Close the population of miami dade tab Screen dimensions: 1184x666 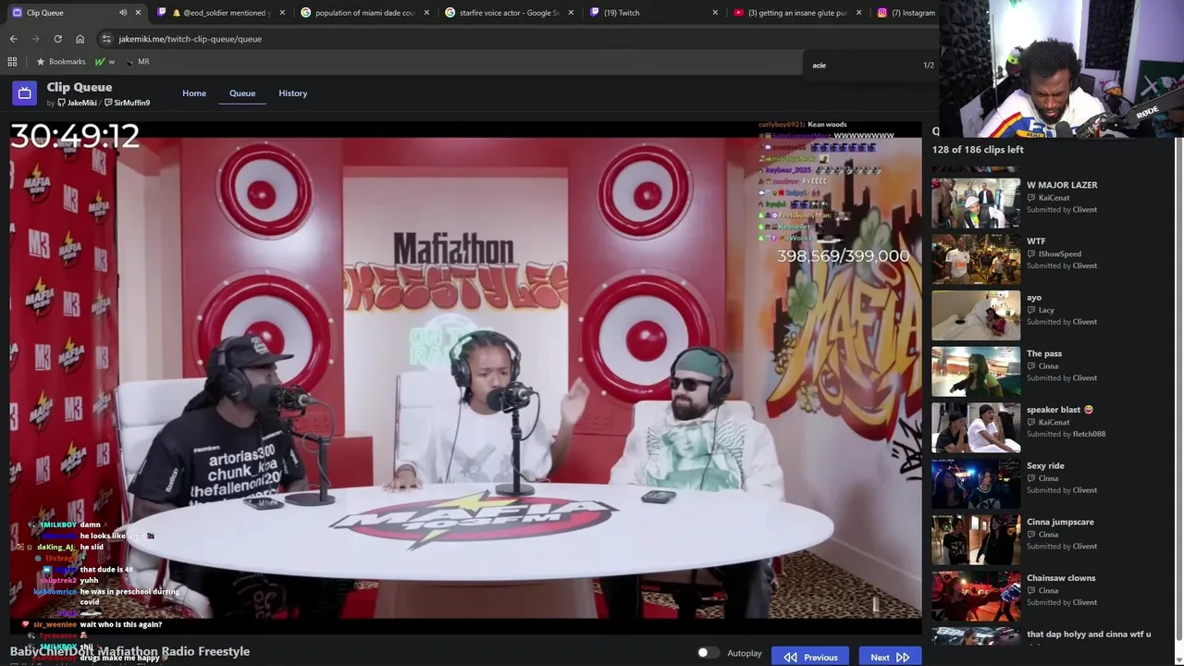pos(426,13)
